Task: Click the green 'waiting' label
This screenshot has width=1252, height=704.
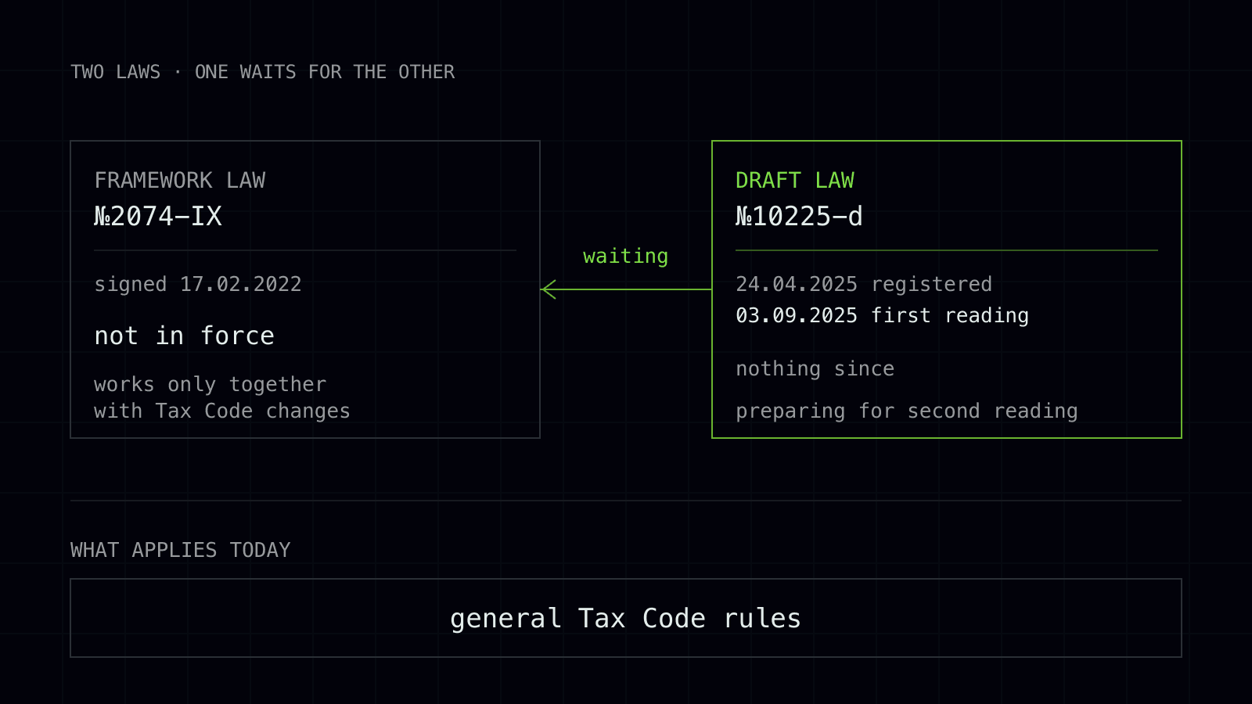Action: coord(625,257)
